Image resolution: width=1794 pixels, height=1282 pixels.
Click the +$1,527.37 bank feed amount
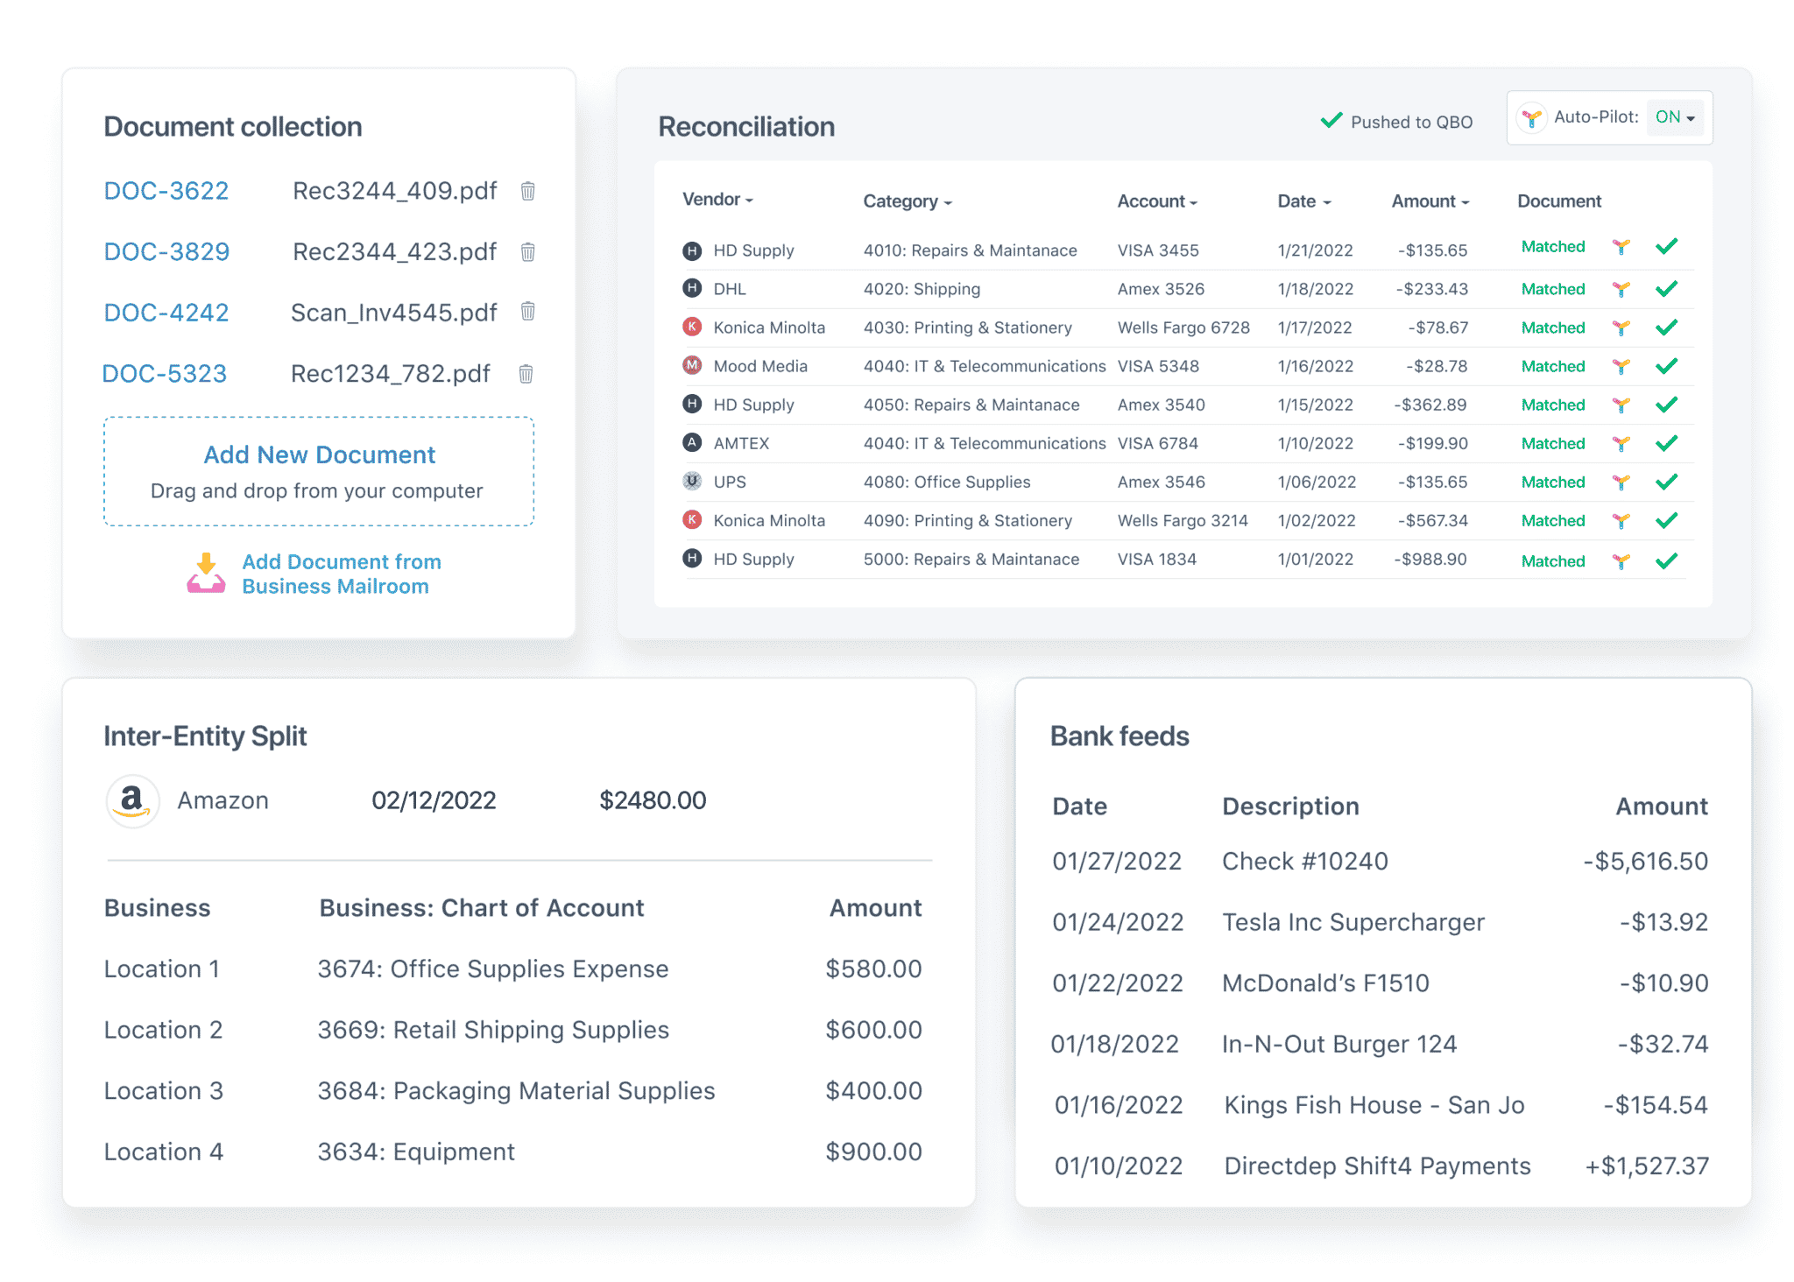click(x=1647, y=1166)
